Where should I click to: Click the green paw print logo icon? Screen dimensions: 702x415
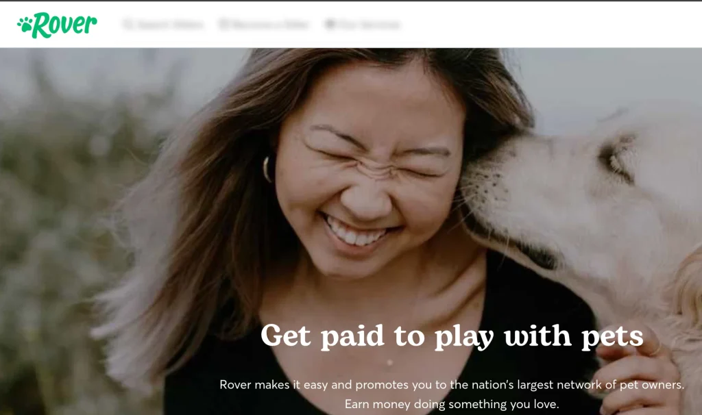[x=25, y=24]
